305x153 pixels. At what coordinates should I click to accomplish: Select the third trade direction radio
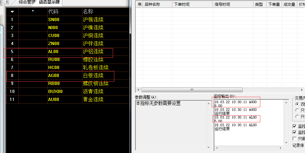coord(297,116)
